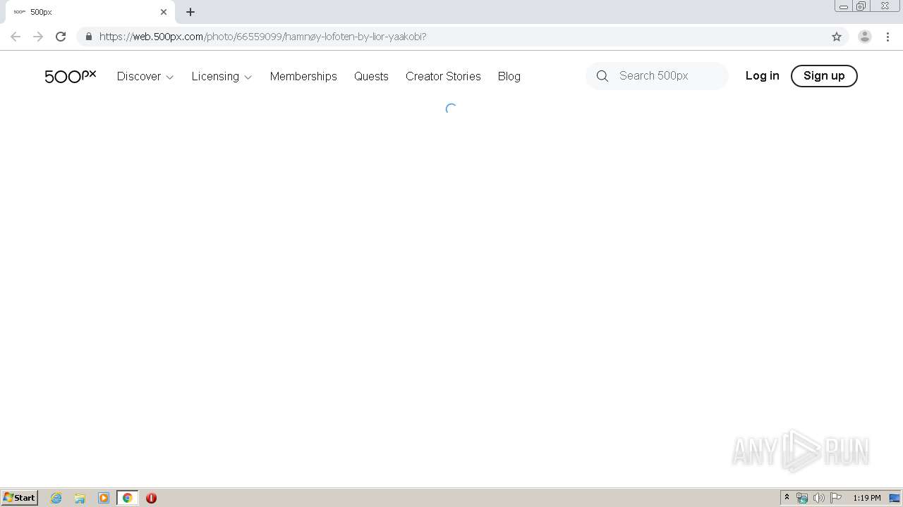Launch Internet Explorer from the taskbar

coord(56,498)
